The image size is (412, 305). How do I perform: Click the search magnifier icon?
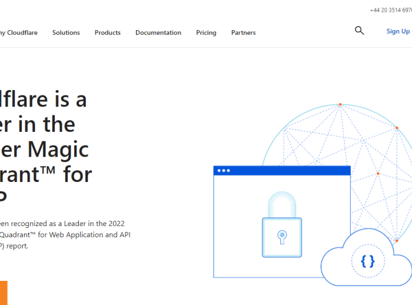coord(359,31)
